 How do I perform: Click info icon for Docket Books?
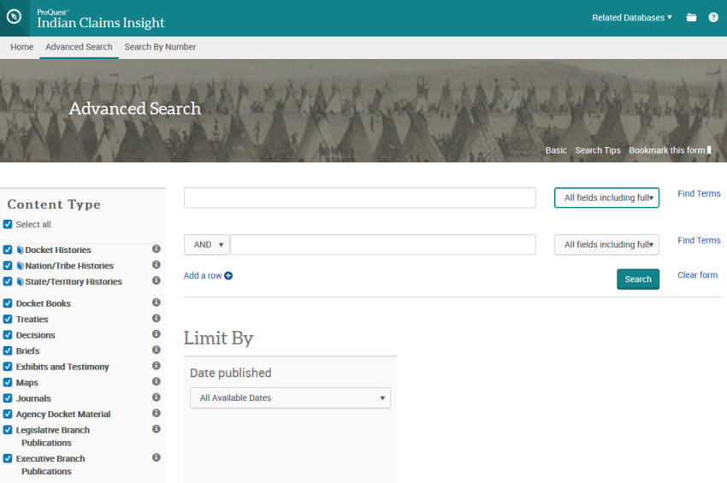coord(157,303)
